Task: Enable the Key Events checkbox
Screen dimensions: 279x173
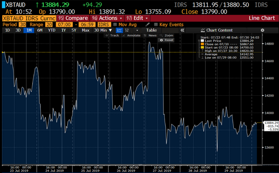Action: point(156,25)
